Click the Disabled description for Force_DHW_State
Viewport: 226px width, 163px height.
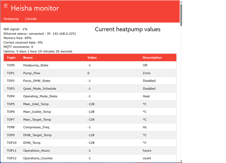tap(149, 81)
